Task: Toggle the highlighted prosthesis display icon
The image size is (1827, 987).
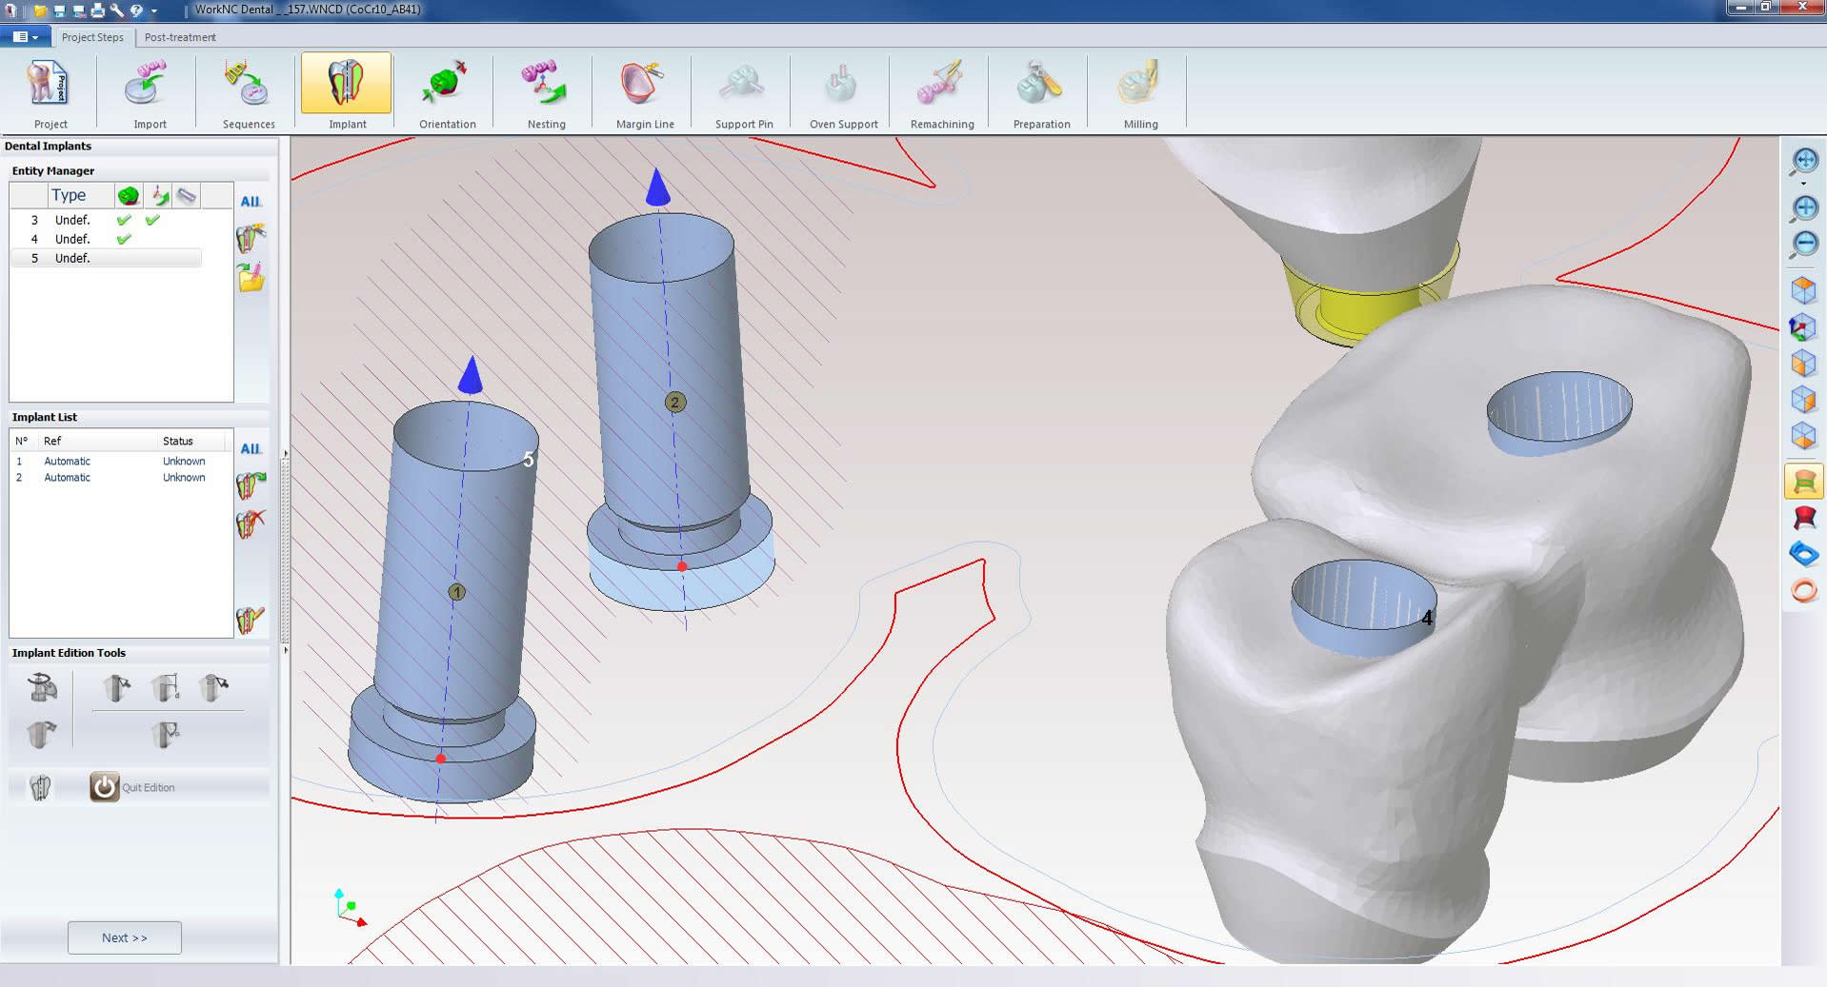Action: coord(1804,482)
